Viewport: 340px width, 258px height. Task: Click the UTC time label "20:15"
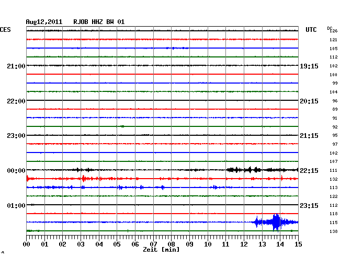[x=309, y=101]
